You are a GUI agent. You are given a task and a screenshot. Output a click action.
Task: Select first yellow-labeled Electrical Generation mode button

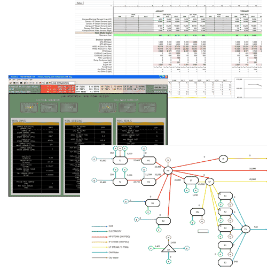point(29,107)
